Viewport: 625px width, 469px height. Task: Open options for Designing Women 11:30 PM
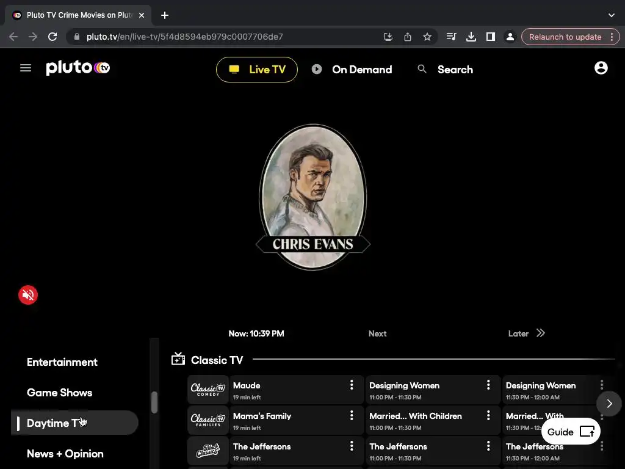coord(602,385)
